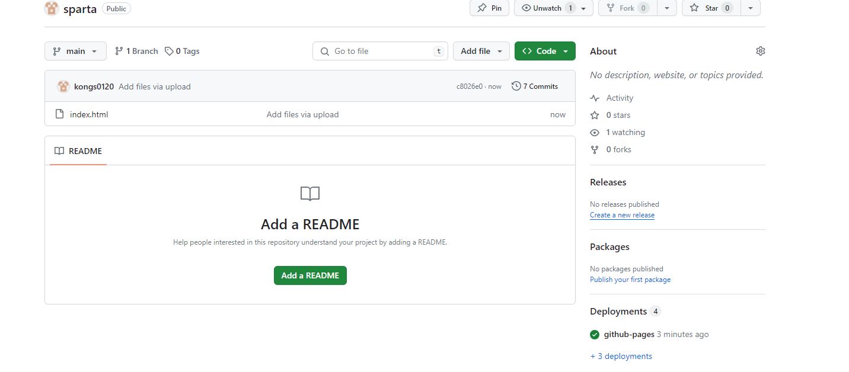Open the 0 forks link
Screen dimensions: 849x372
618,149
